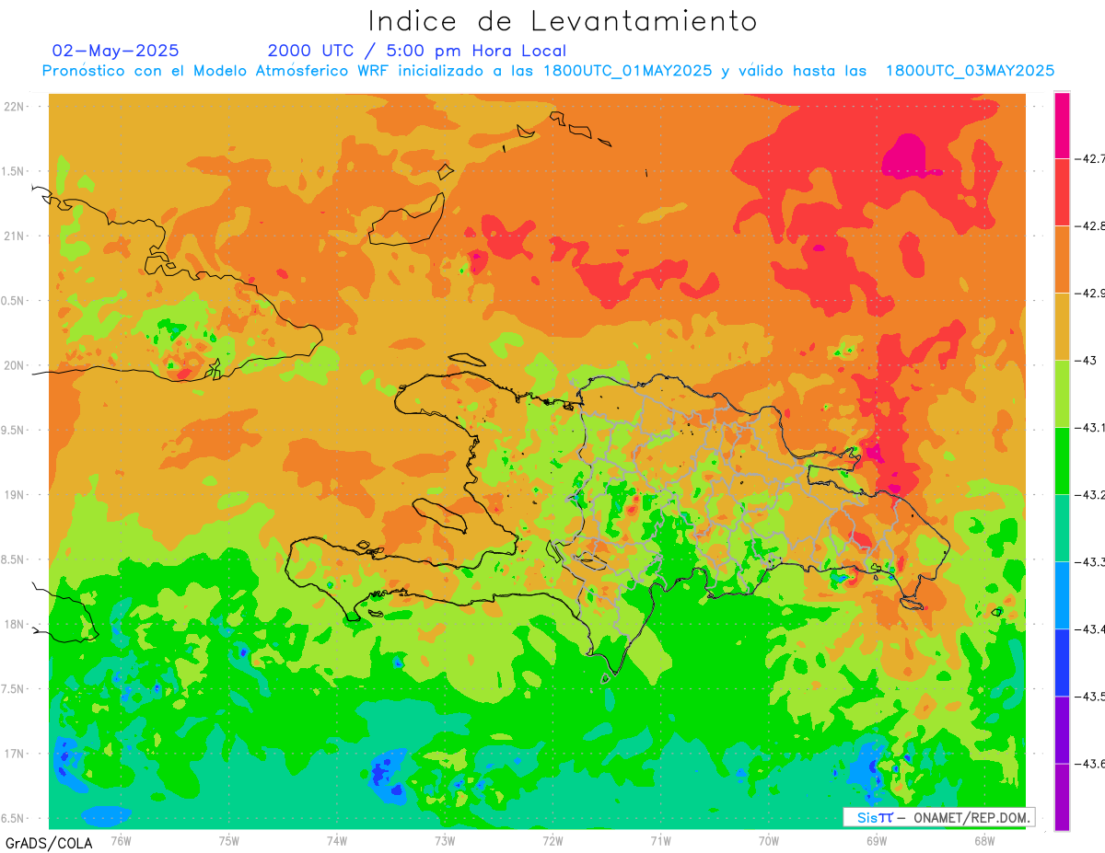The image size is (1105, 853).
Task: Pick the amber swatch between -42.9 and -43
Action: [x=1062, y=326]
